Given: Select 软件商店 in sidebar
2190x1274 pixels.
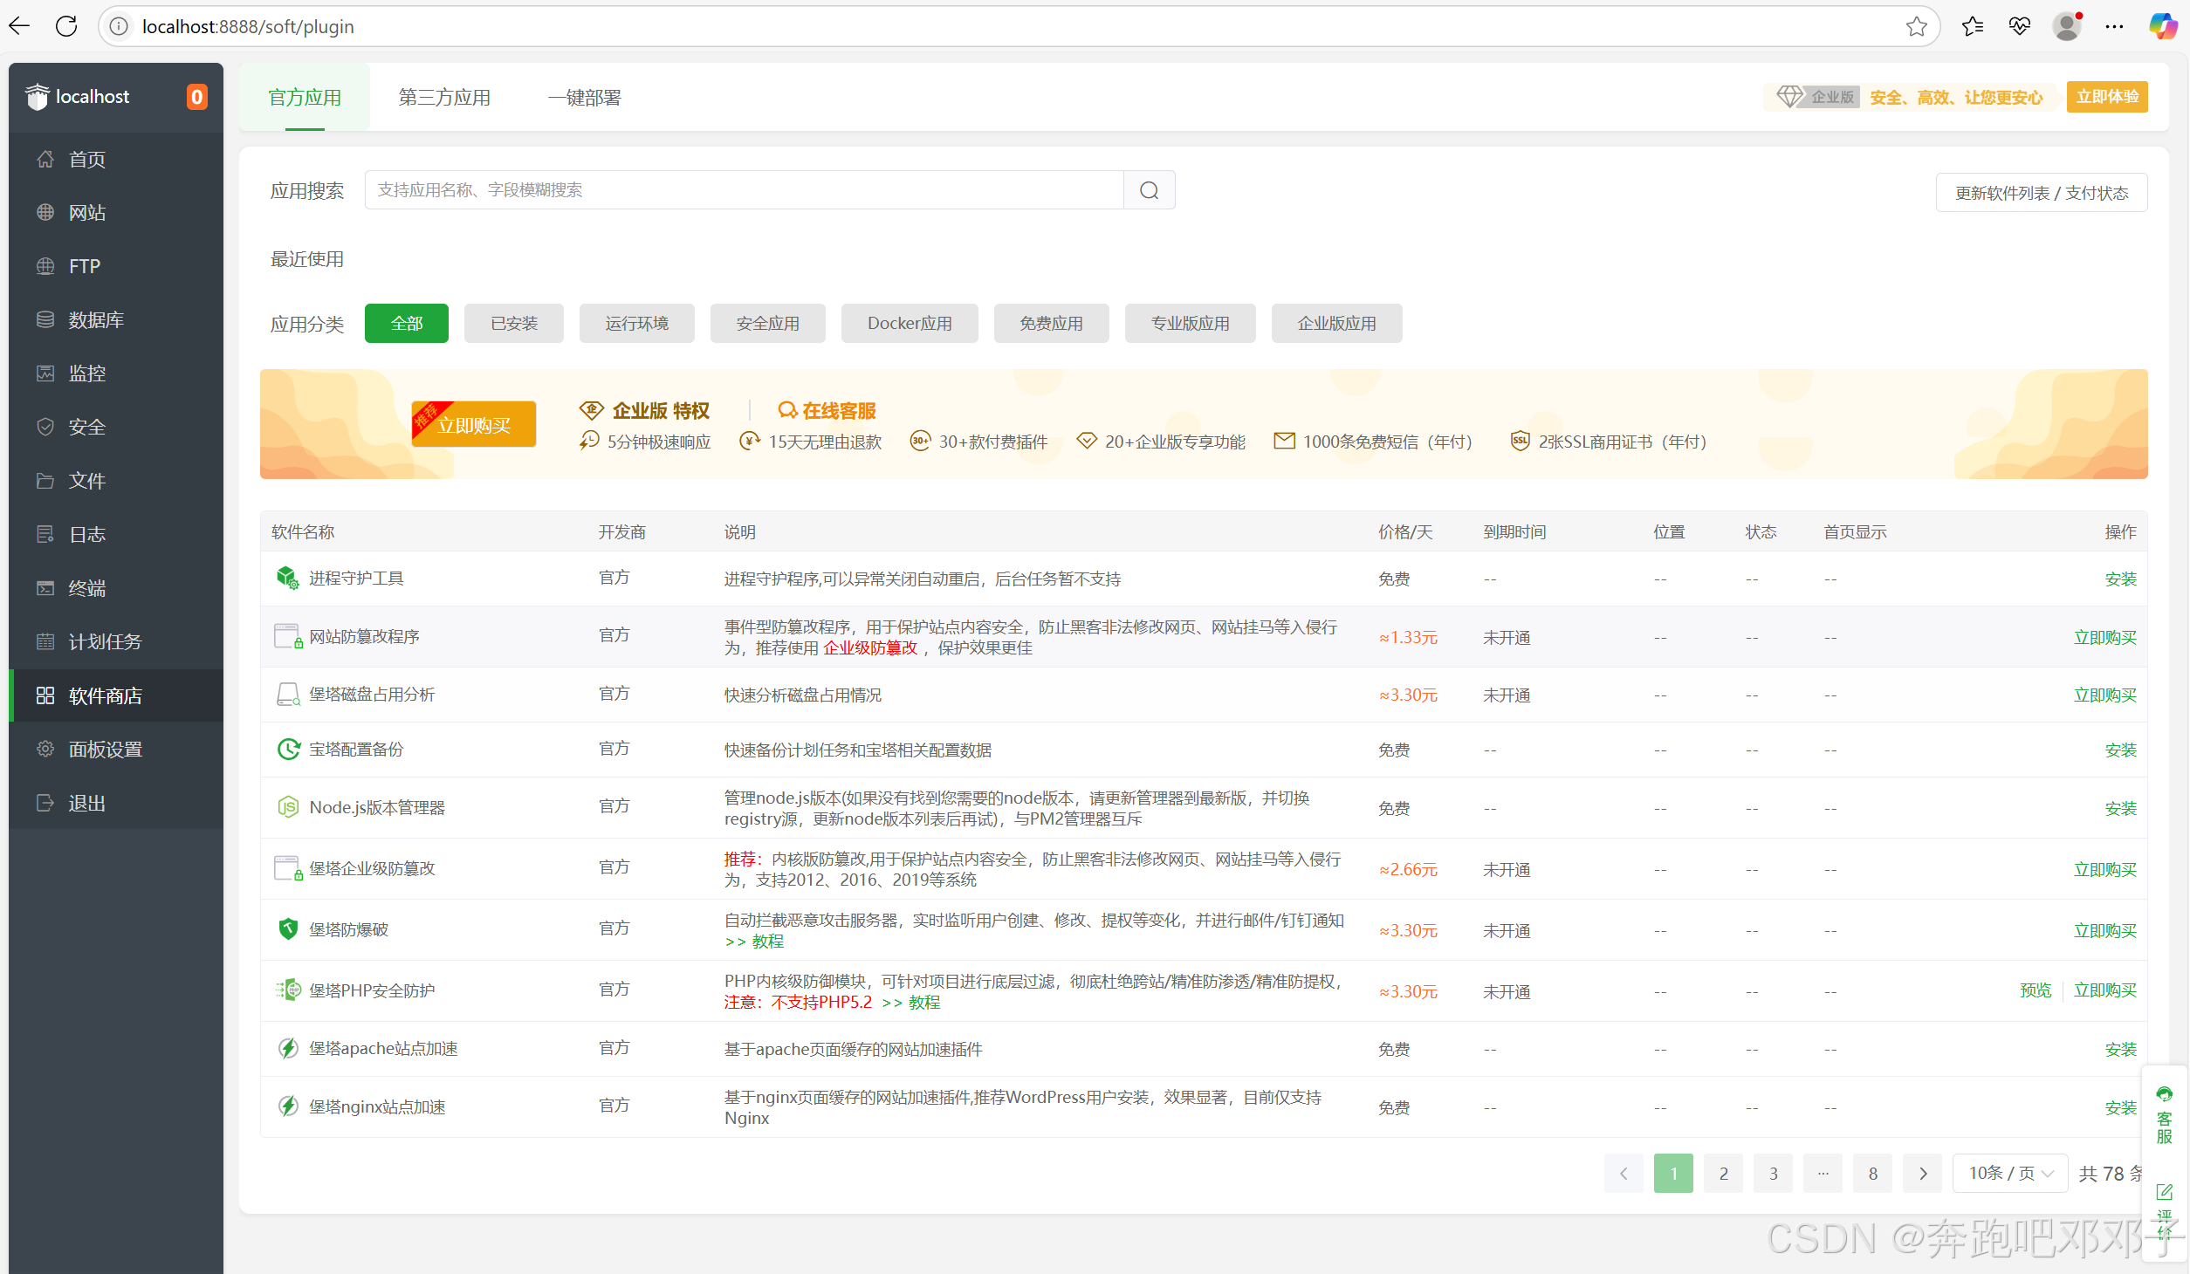Looking at the screenshot, I should 116,695.
